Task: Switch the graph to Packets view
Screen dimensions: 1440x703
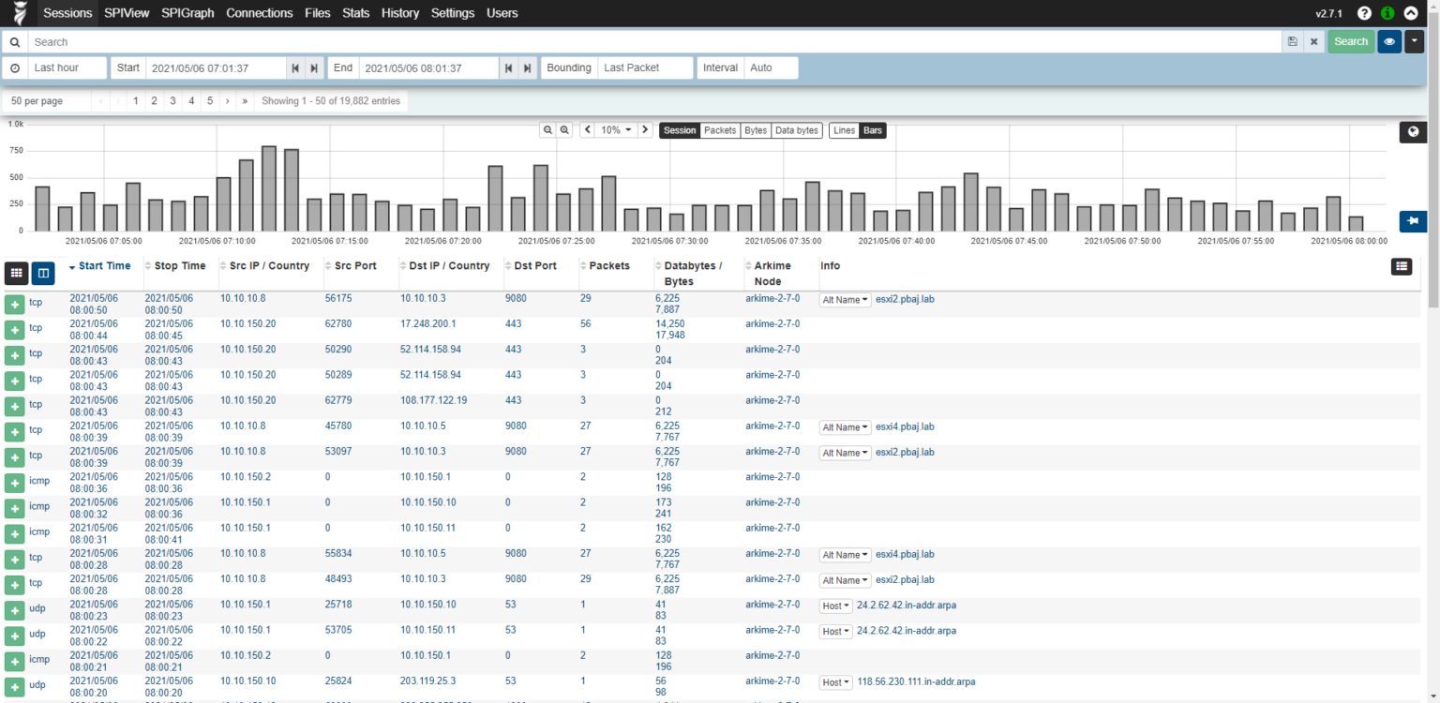Action: point(719,130)
